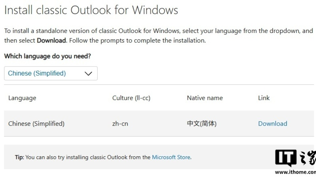Click Chinese (Simplified) in the table row
Screen dimensions: 316x178
pos(36,124)
